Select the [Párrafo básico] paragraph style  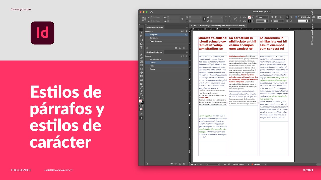coord(167,59)
